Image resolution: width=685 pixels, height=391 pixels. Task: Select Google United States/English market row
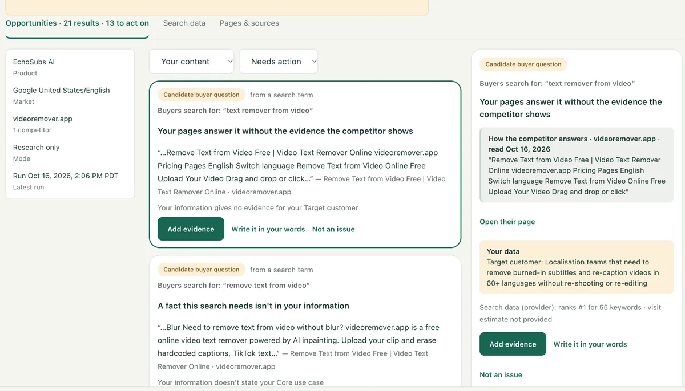pyautogui.click(x=70, y=95)
